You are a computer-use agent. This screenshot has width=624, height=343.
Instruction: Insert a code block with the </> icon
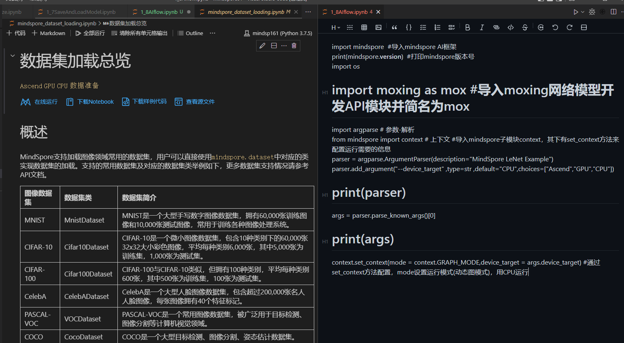(x=510, y=27)
